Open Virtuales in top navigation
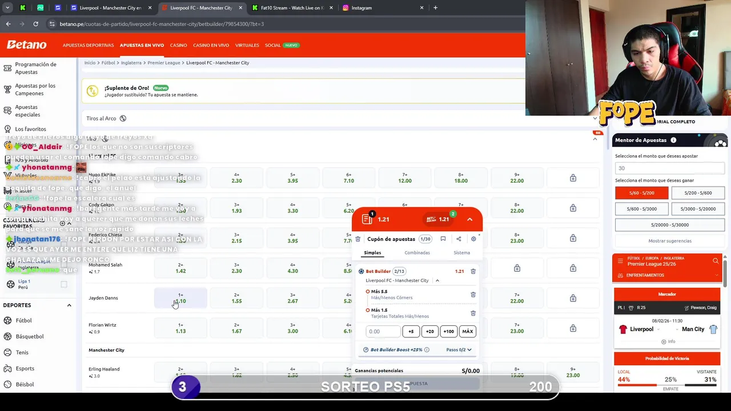731x411 pixels. coord(247,45)
